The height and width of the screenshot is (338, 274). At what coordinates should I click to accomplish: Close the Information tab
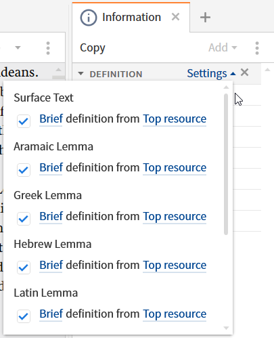tap(175, 17)
